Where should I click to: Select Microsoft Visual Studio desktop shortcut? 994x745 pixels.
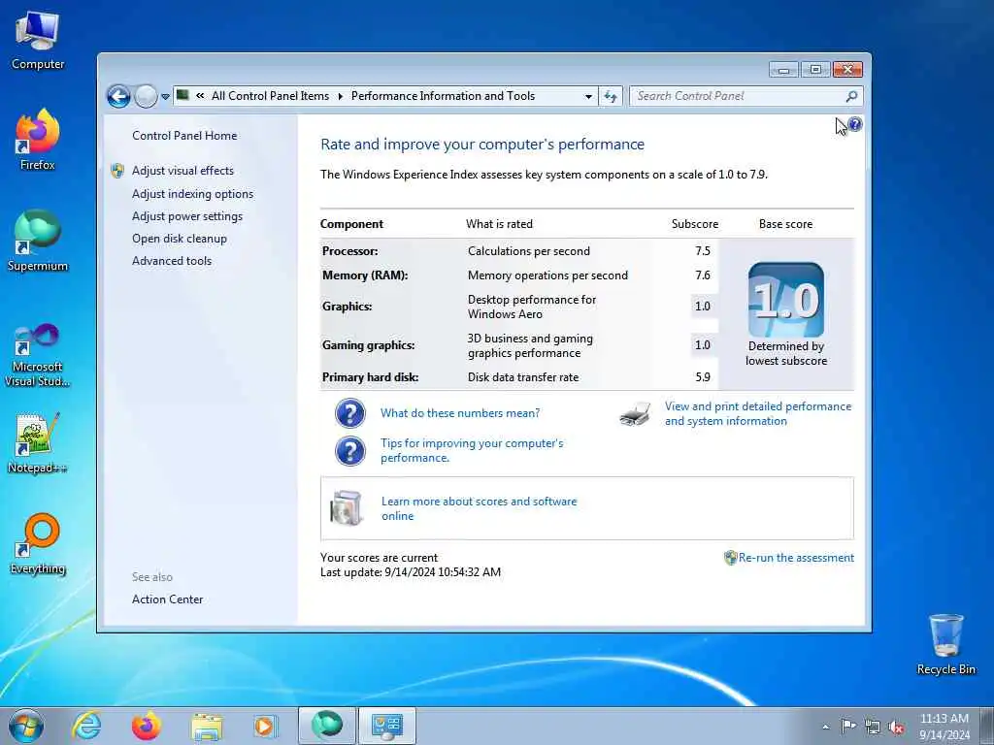click(x=38, y=355)
